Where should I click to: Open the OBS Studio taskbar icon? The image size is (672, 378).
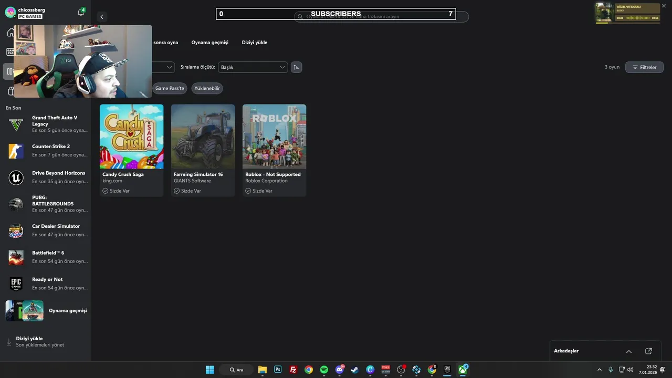tap(401, 370)
